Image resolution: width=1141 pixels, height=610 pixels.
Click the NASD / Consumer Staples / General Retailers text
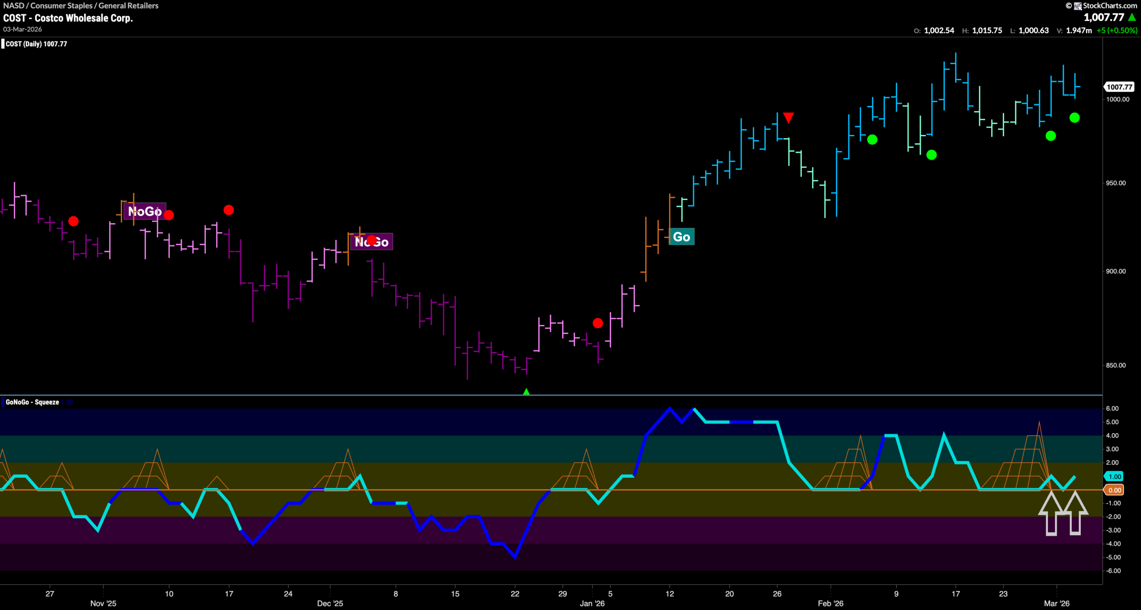81,5
